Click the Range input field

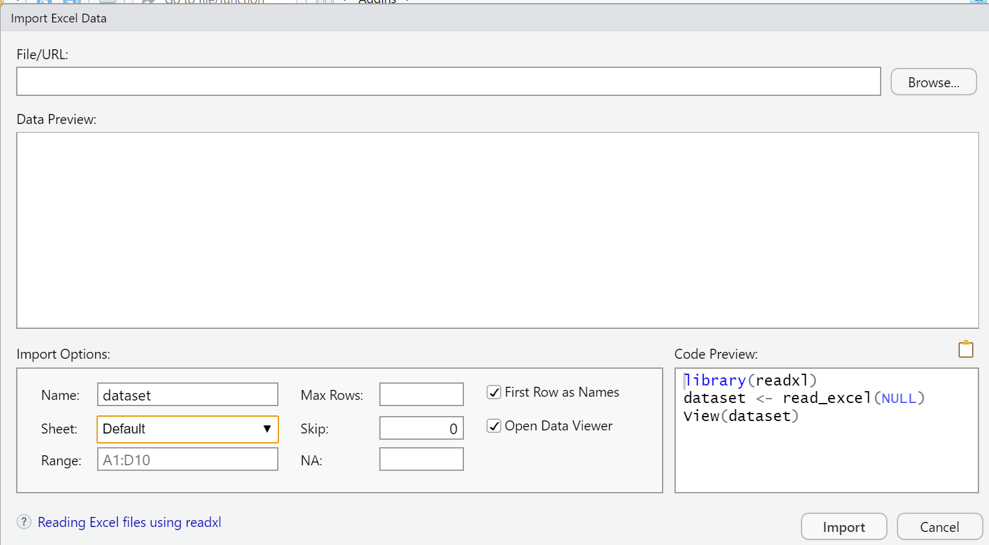(187, 460)
